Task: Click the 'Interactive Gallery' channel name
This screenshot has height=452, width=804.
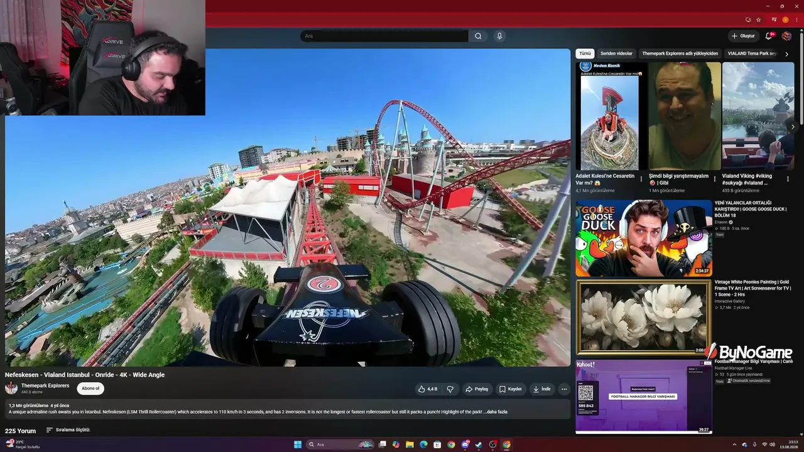Action: (x=730, y=301)
